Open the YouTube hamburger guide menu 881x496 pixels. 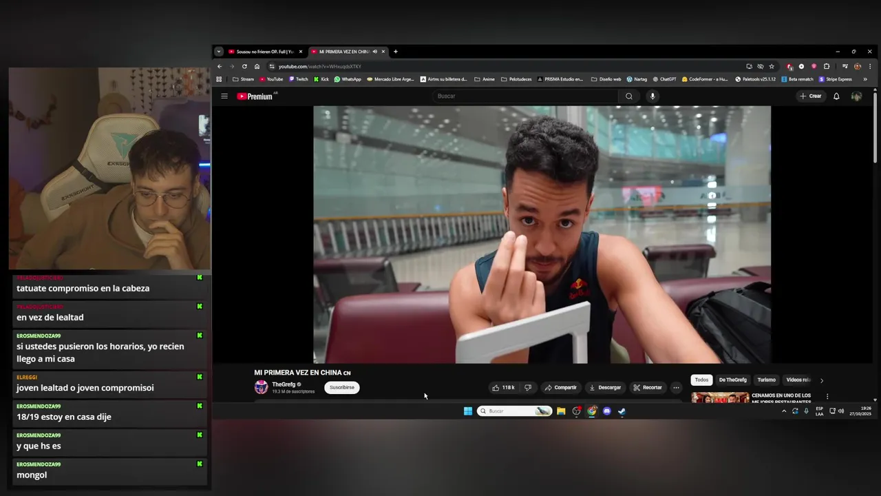[x=224, y=96]
